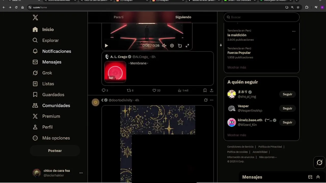Screen dimensions: 326x183
Task: Open Listas in the sidebar
Action: [43, 84]
